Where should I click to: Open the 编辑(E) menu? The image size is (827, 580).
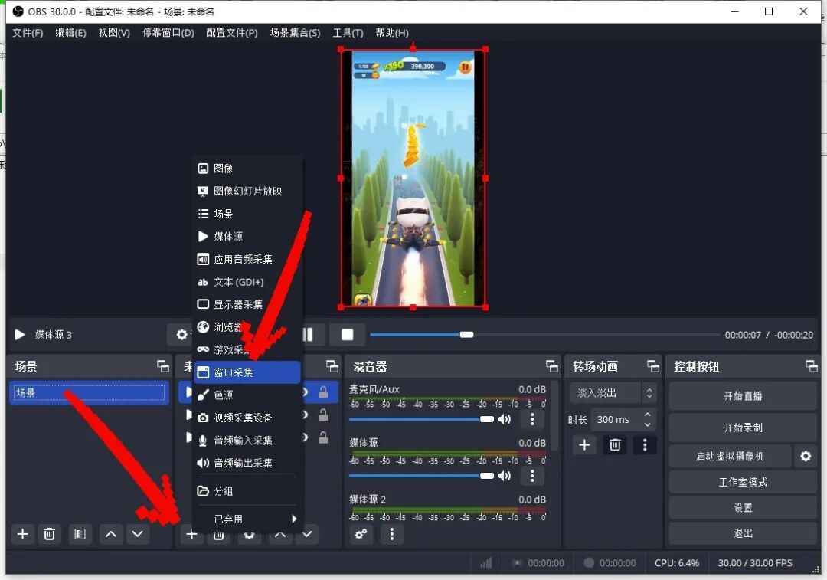[x=70, y=33]
